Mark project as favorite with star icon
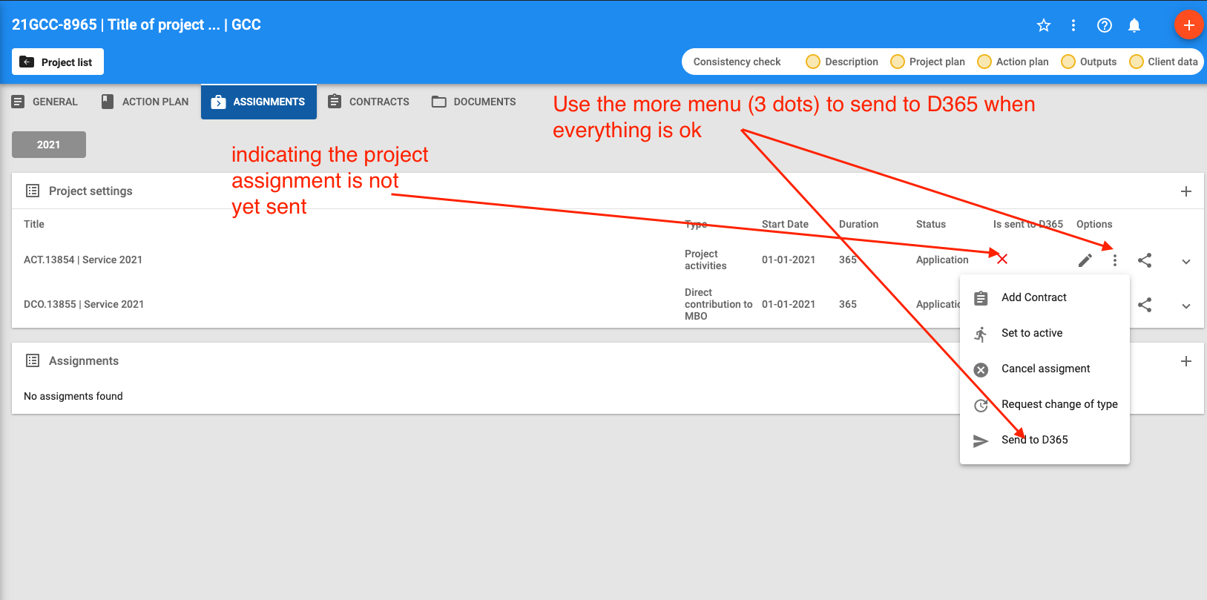Screen dimensions: 1207x600 point(1044,25)
